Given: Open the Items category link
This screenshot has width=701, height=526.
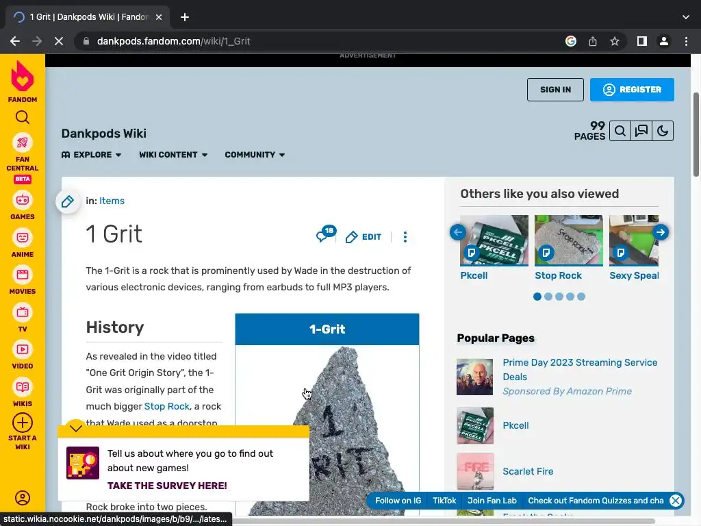Looking at the screenshot, I should point(112,201).
